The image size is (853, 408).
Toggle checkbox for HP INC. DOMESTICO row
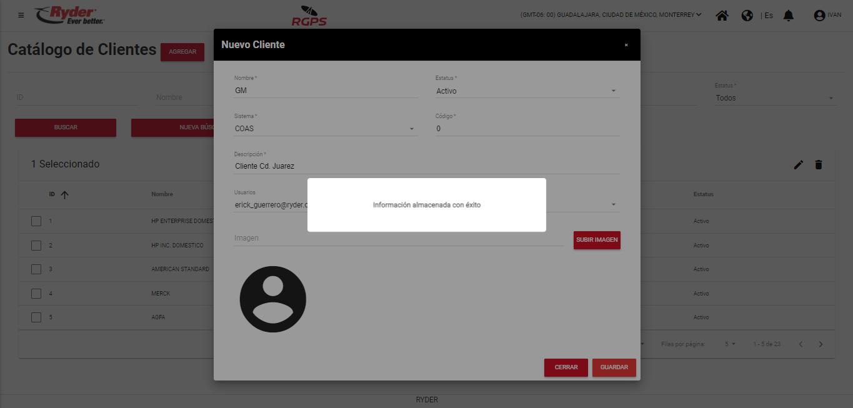[x=36, y=246]
